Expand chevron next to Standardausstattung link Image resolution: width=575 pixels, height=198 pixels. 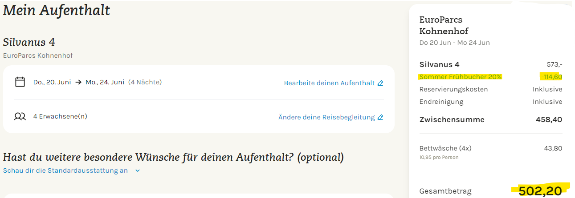[x=138, y=170]
